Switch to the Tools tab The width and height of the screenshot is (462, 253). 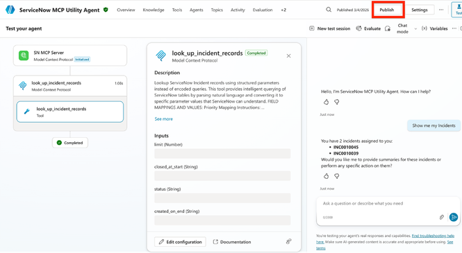point(177,10)
